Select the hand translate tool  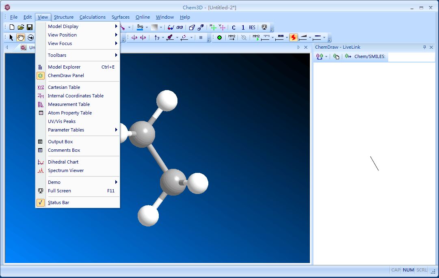20,37
